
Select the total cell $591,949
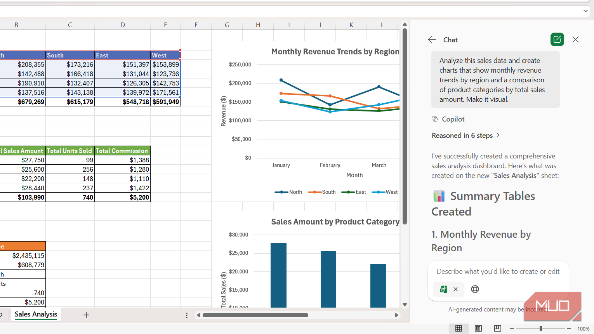tap(165, 102)
